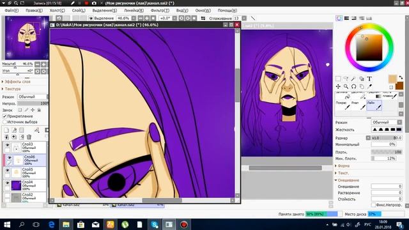Select the lasso selection tool
This screenshot has width=409, height=230.
click(x=346, y=79)
